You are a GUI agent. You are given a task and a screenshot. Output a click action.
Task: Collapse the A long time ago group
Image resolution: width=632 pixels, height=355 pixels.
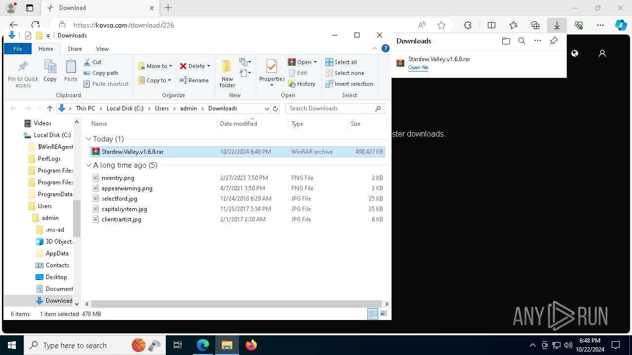[x=88, y=165]
